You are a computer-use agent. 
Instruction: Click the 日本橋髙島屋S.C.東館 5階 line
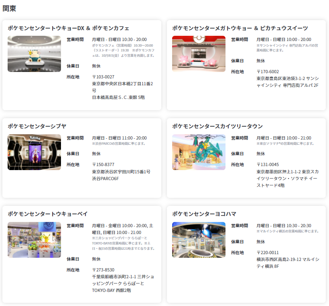pos(118,97)
